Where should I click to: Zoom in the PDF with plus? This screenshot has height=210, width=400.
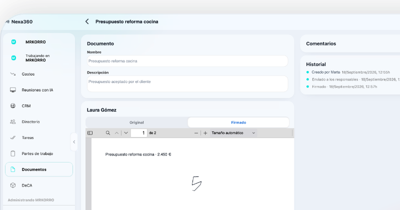(205, 133)
